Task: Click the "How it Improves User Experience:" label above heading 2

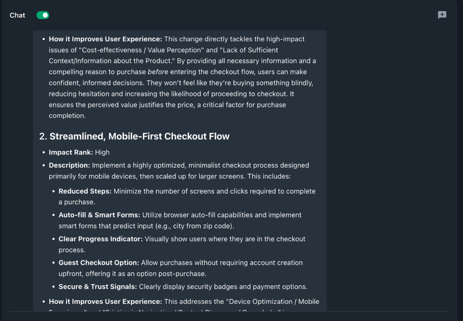Action: click(x=105, y=39)
